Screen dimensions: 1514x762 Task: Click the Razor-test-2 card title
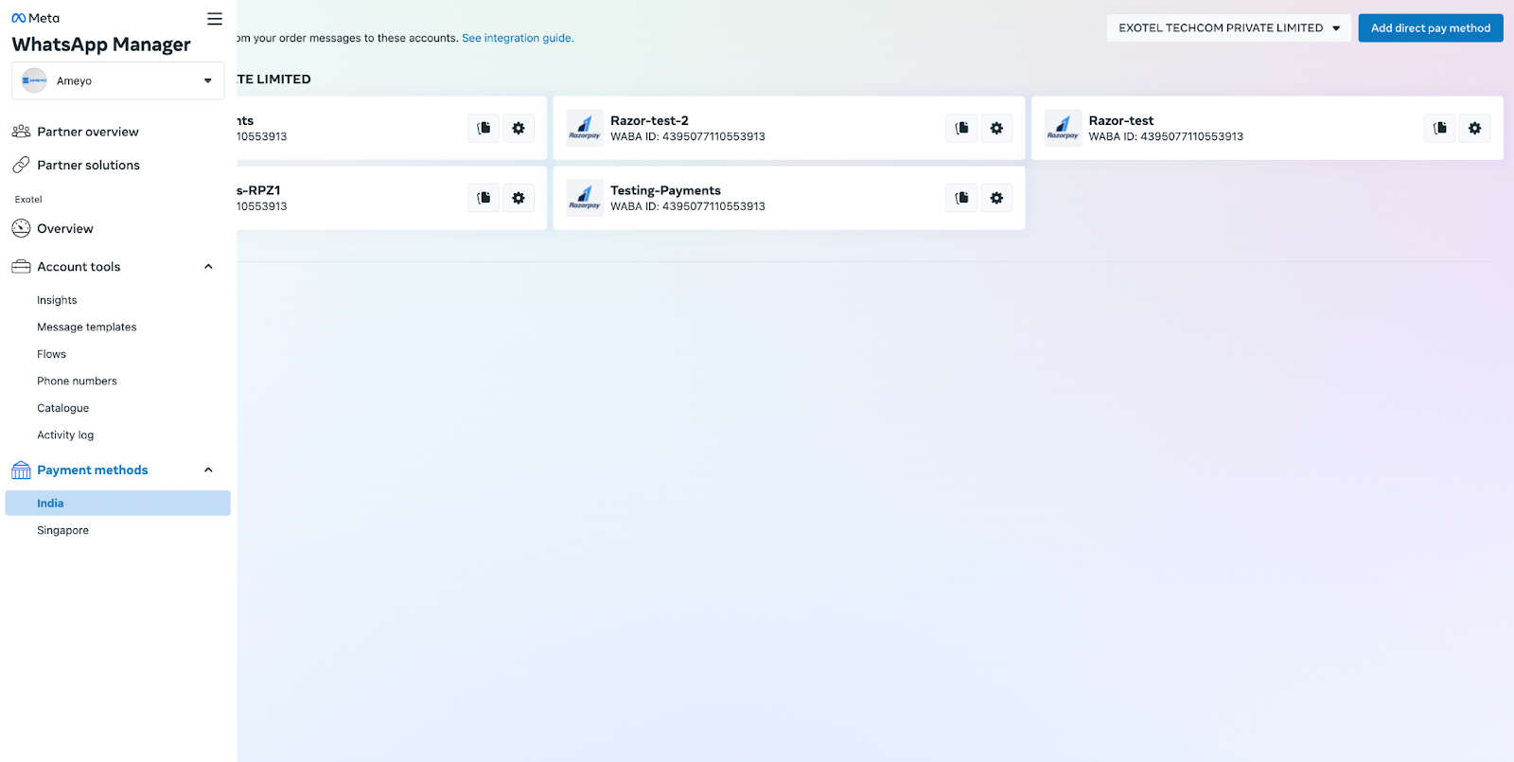[649, 120]
